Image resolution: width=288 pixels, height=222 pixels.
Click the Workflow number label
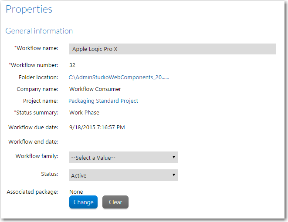click(x=33, y=65)
